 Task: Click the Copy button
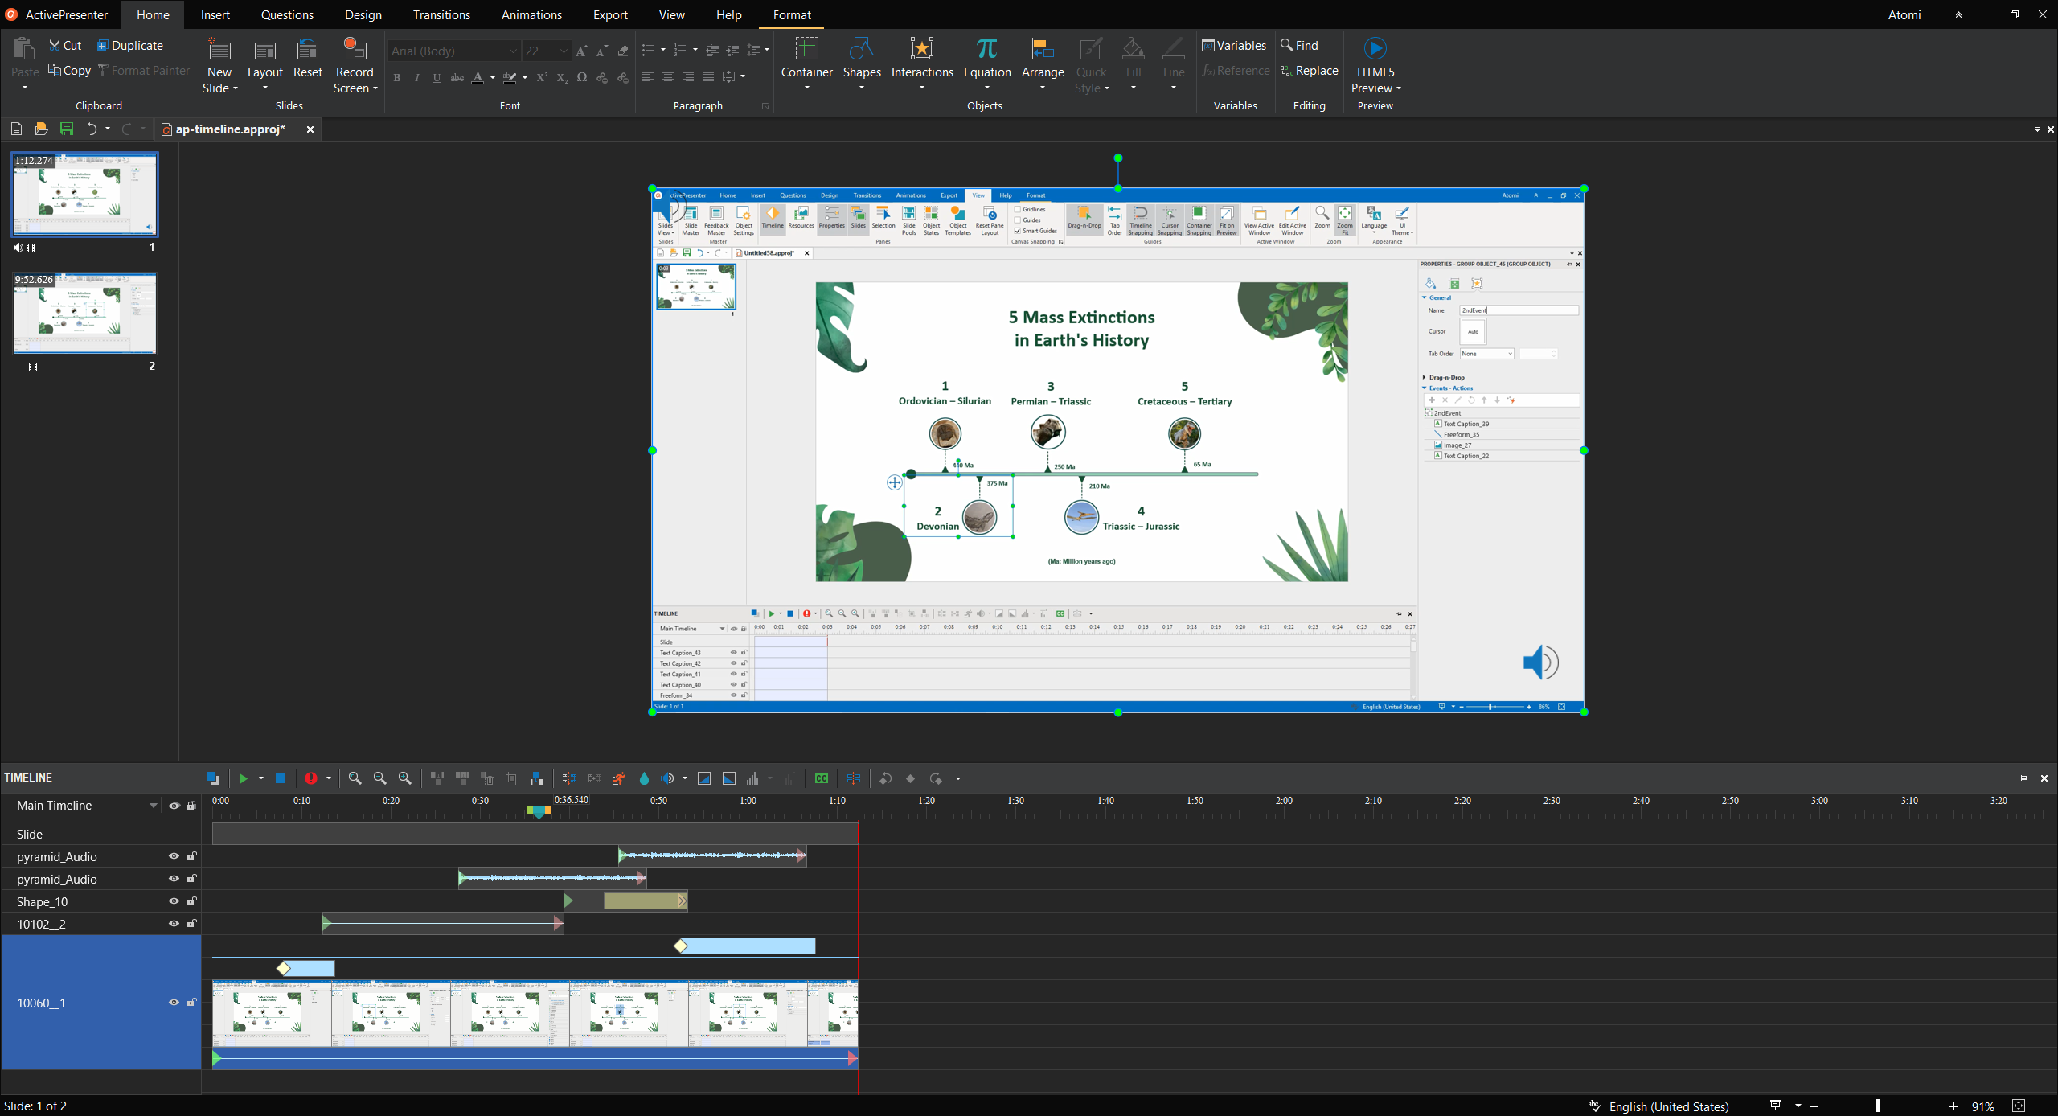point(69,71)
